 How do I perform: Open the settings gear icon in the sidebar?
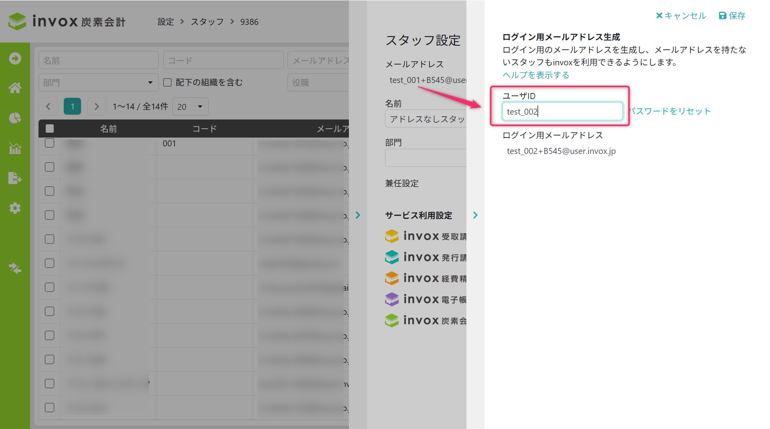[15, 208]
